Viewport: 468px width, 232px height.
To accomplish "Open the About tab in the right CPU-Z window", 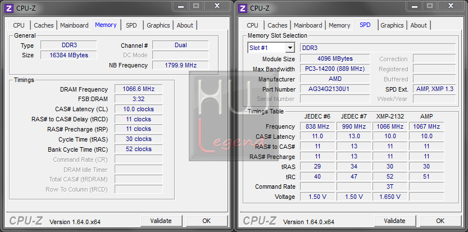I will point(419,25).
